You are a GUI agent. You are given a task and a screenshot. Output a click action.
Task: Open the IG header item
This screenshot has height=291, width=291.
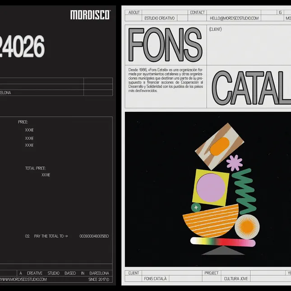[x=280, y=13]
